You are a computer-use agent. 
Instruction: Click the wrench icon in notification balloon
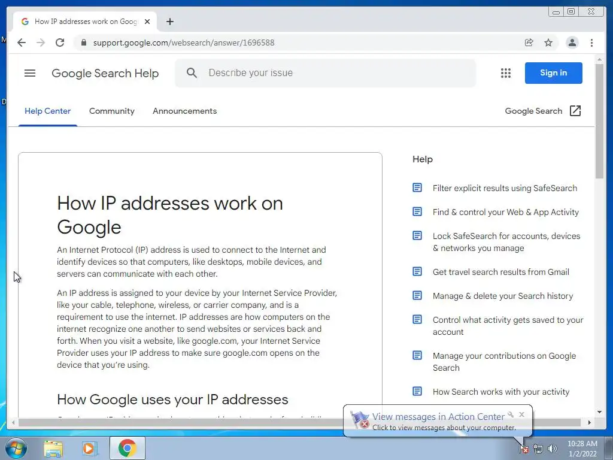pos(511,414)
